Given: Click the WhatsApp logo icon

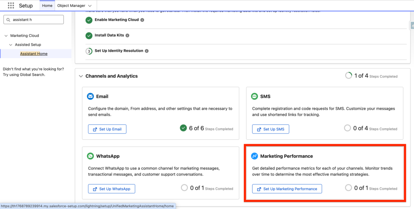Looking at the screenshot, I should click(x=91, y=156).
